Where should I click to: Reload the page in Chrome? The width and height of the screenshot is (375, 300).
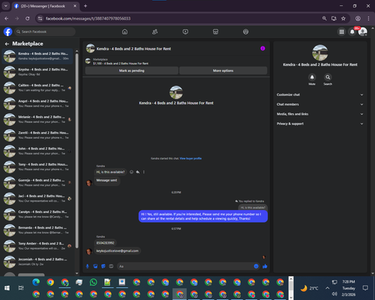28,19
